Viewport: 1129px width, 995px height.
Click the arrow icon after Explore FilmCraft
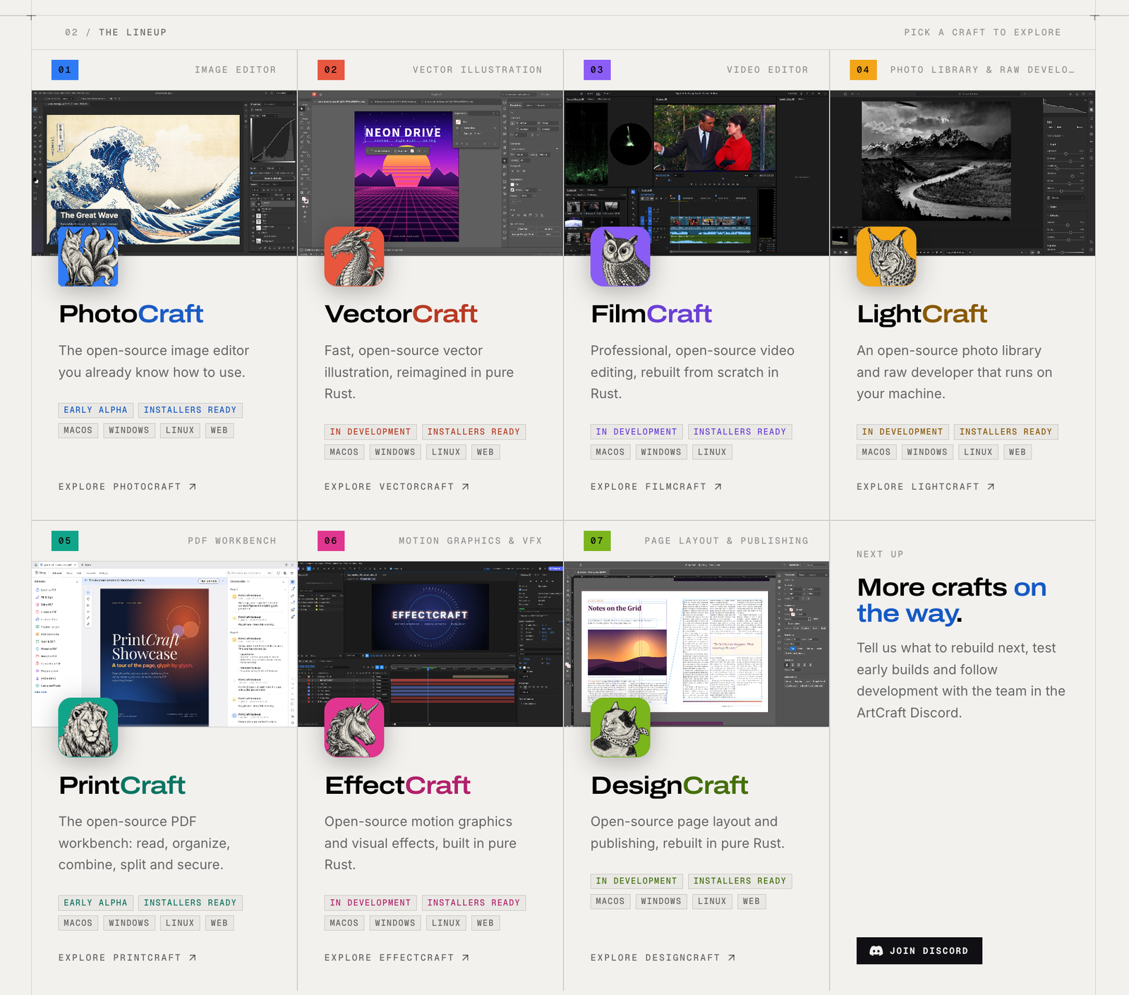718,487
